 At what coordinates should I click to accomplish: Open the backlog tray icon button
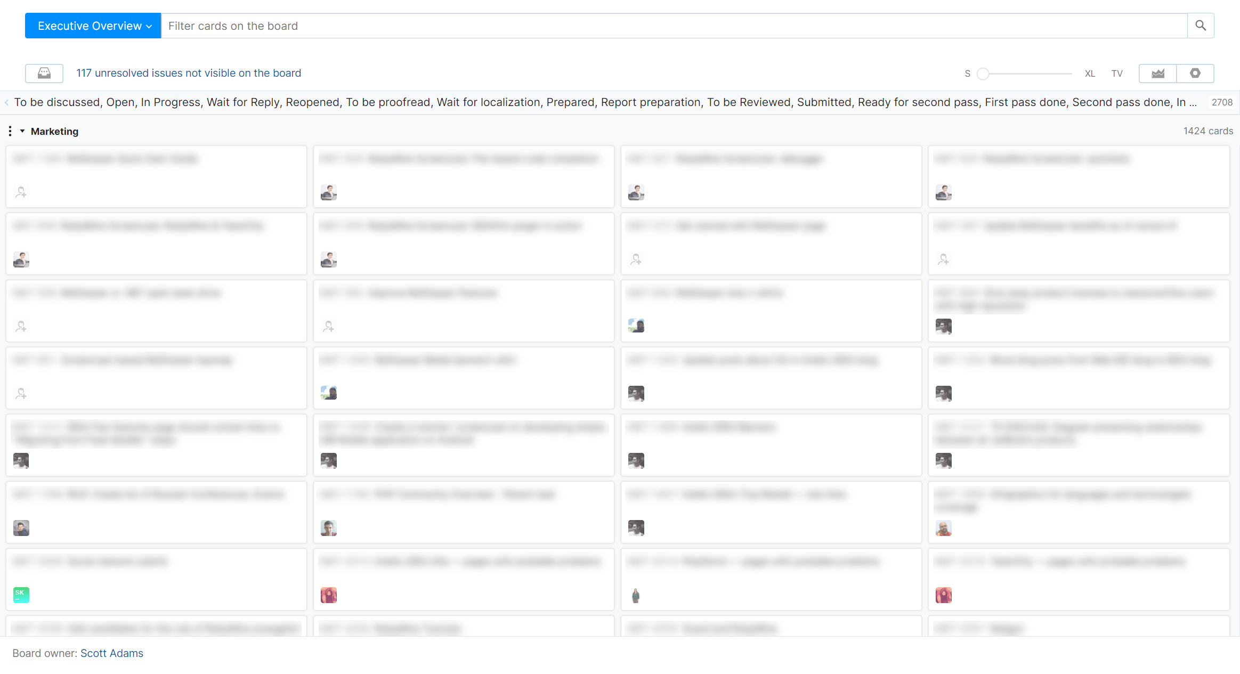click(44, 73)
